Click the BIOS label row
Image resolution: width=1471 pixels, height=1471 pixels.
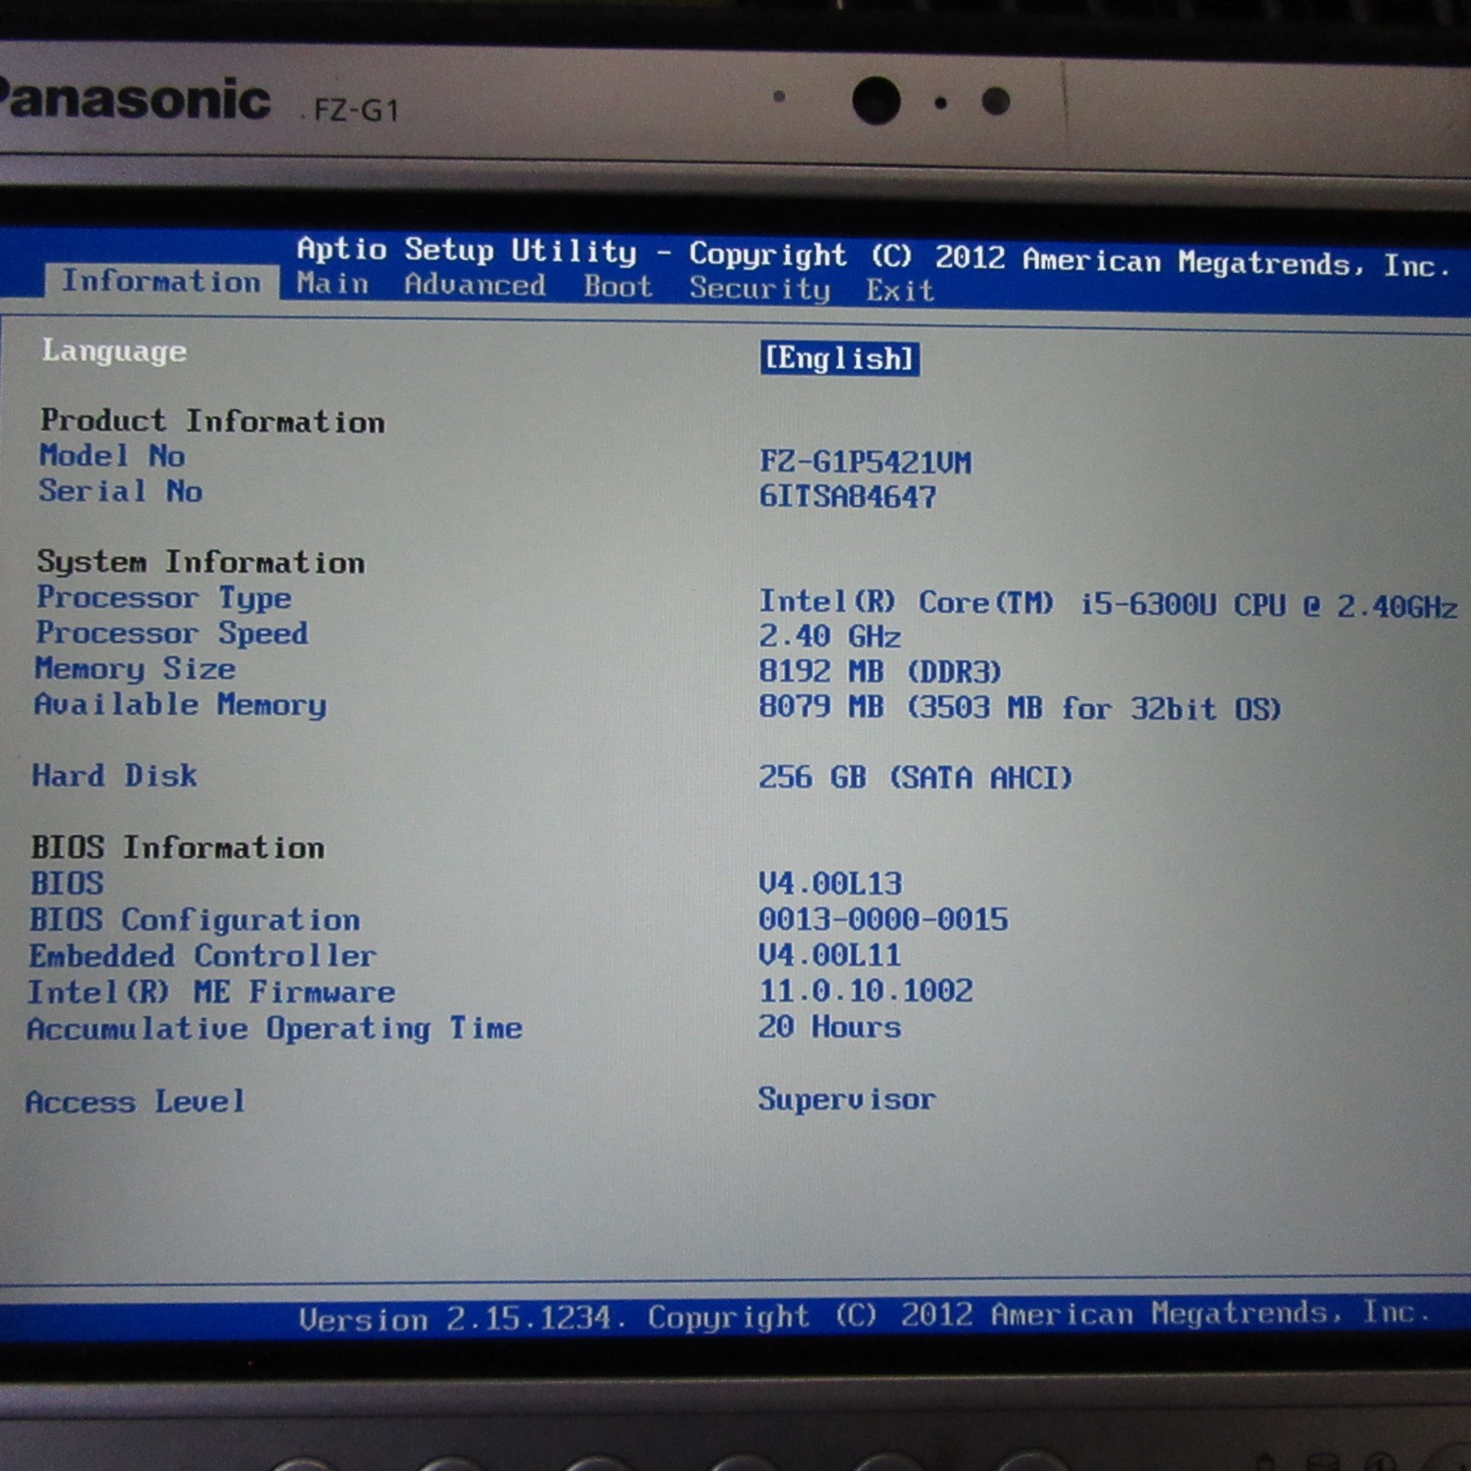[x=67, y=884]
